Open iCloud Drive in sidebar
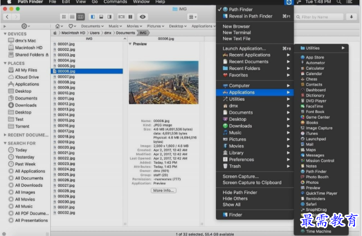Viewport: 362px width, 236px height. pos(23,77)
